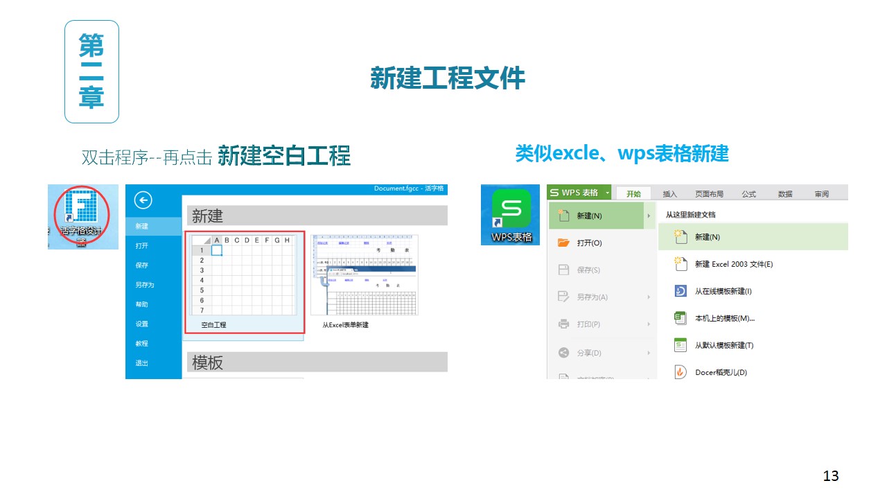887x499 pixels.
Task: Click the 从在线模板新建 icon
Action: (680, 291)
